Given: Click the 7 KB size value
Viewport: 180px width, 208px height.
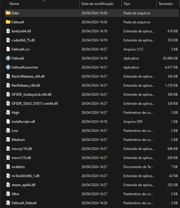Looking at the screenshot, I should tap(174, 167).
